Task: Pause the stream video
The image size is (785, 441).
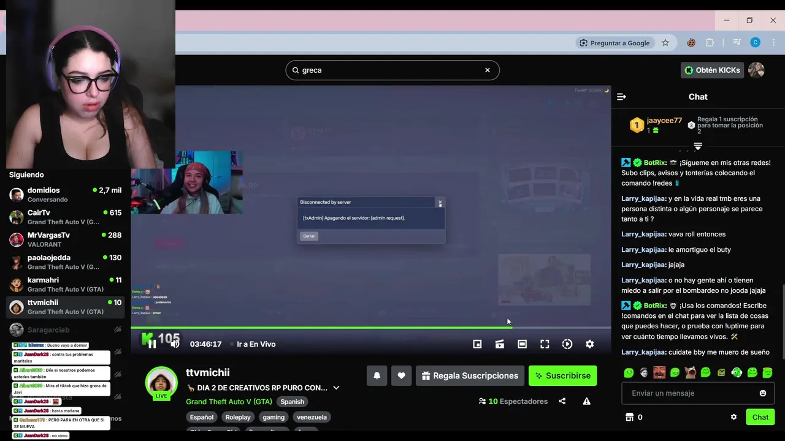Action: click(152, 344)
